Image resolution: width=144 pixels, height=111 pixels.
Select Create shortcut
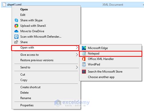point(46,87)
